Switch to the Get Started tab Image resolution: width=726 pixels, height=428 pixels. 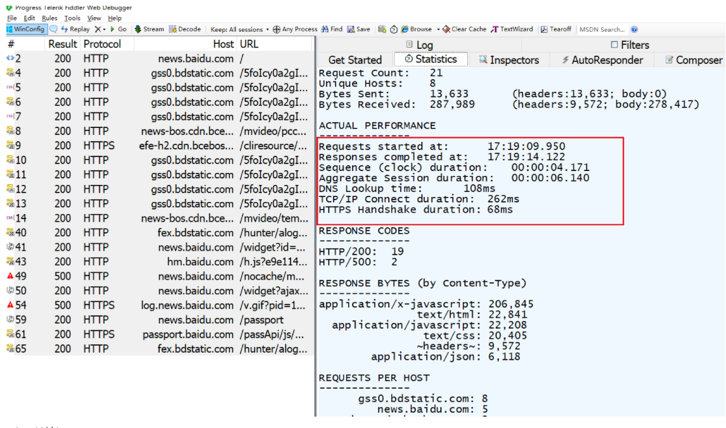click(x=355, y=60)
